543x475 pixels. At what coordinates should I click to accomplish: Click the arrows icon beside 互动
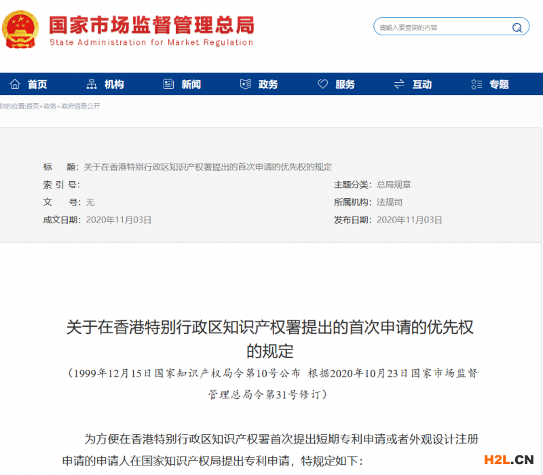(399, 83)
